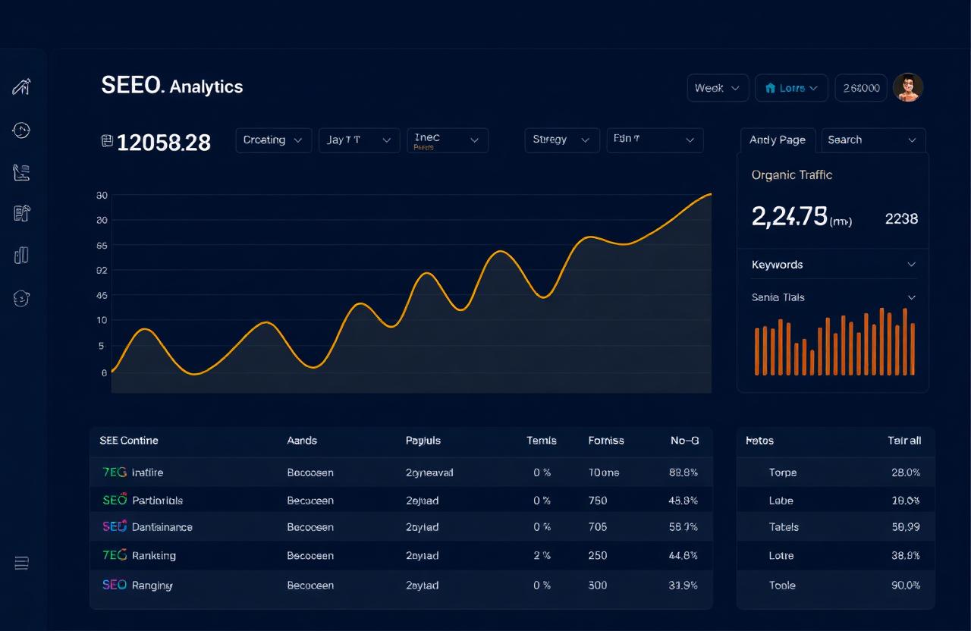
Task: Select the Ranging row name
Action: (152, 585)
